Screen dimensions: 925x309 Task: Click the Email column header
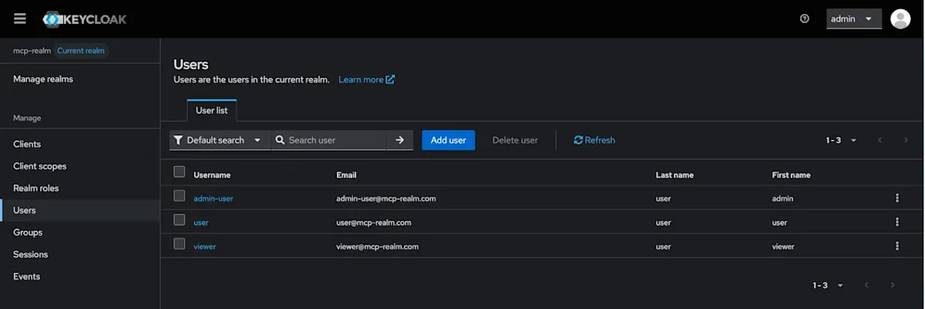point(346,174)
